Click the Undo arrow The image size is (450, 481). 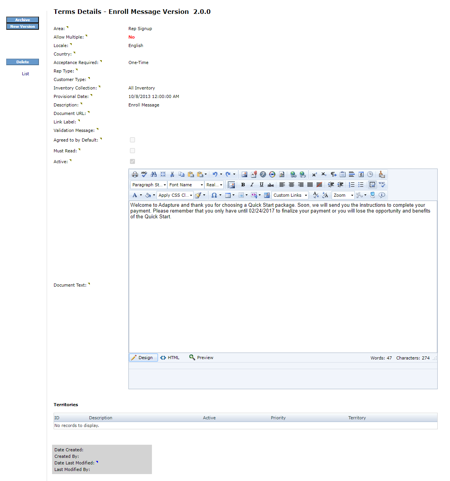(x=215, y=174)
